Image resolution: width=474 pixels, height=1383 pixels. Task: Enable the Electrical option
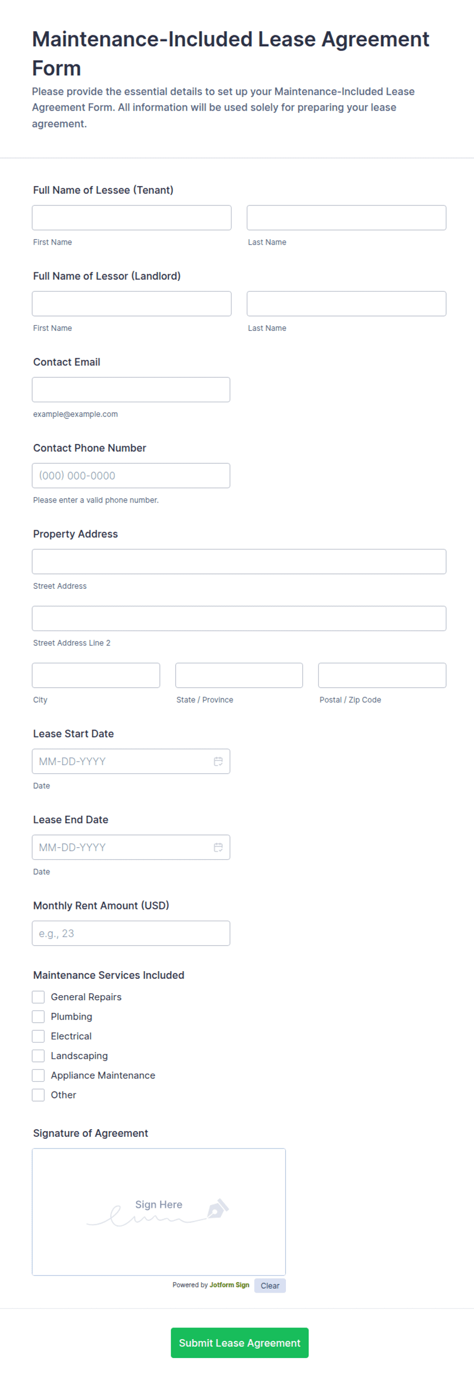[x=38, y=1036]
